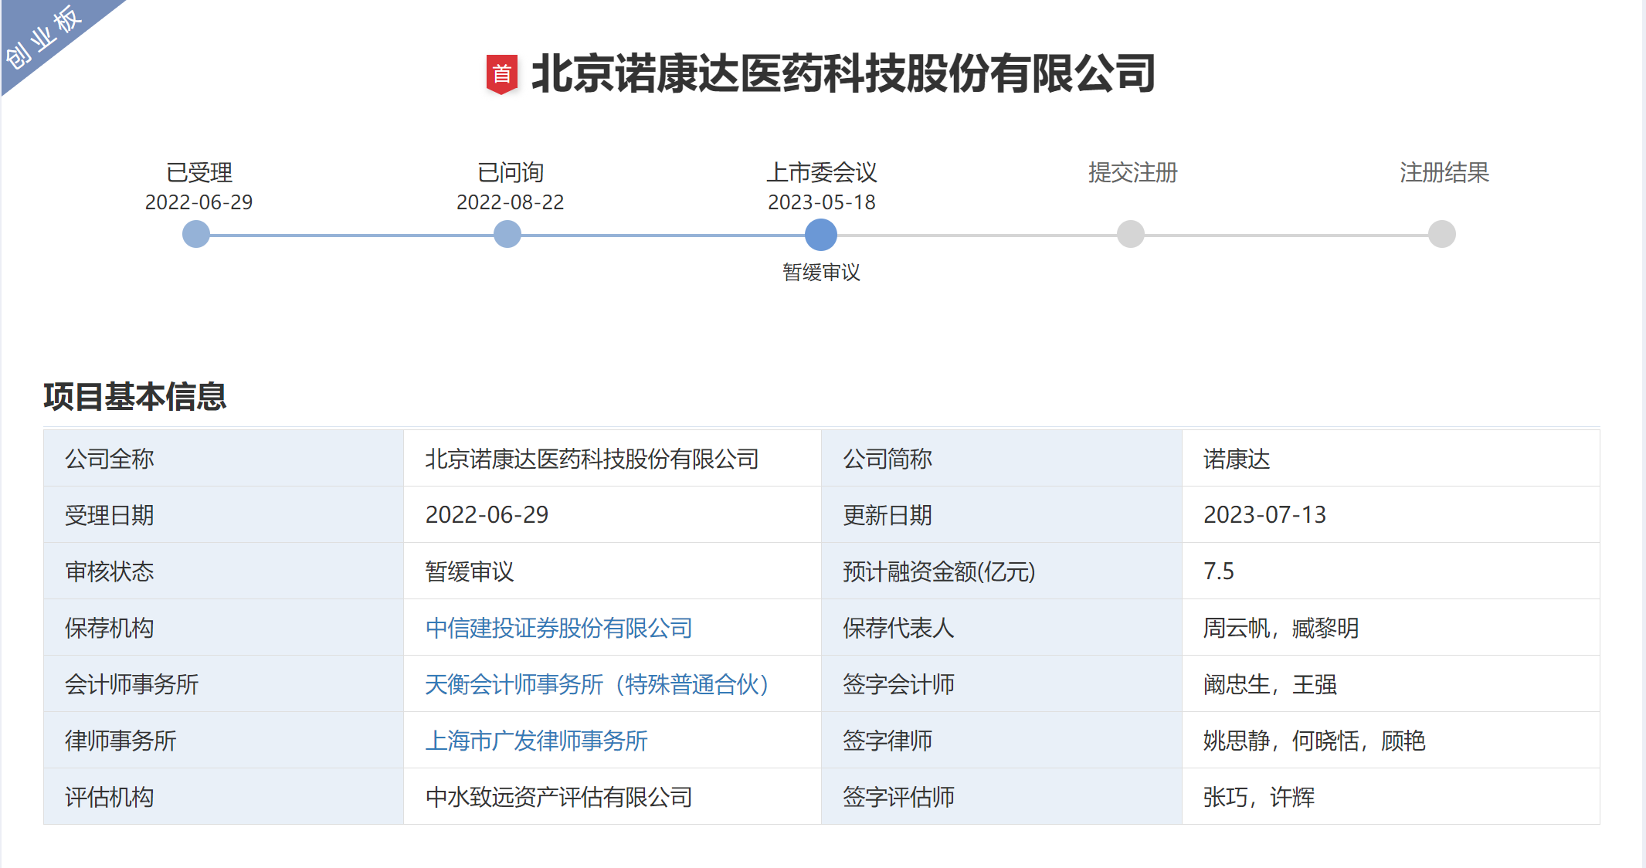1646x868 pixels.
Task: Click the 创业板 corner ribbon label
Action: pyautogui.click(x=43, y=36)
